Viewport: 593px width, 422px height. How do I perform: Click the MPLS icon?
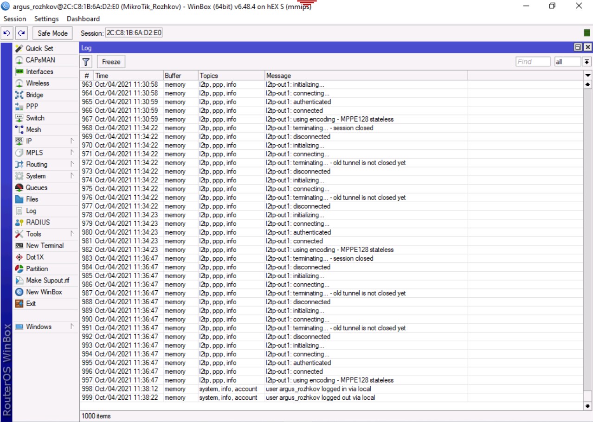[x=19, y=153]
